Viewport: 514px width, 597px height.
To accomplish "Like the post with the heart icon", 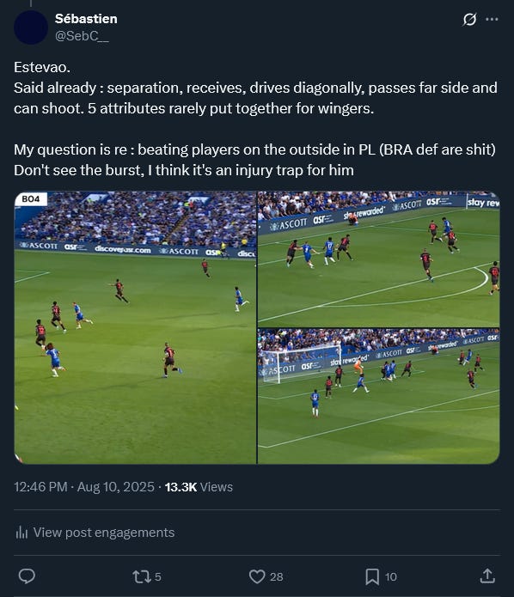I will [x=257, y=576].
